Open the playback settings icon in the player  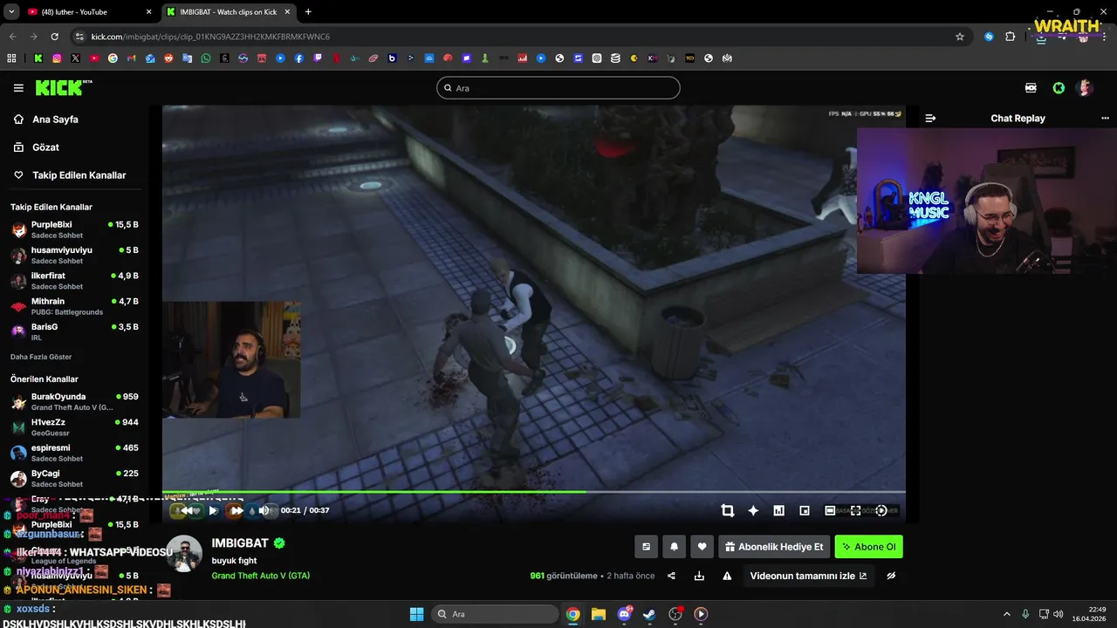point(881,511)
